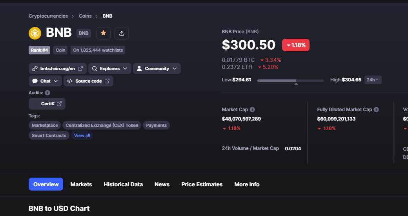This screenshot has height=216, width=408.
Task: Click the magnifier icon in Explorers
Action: [95, 68]
